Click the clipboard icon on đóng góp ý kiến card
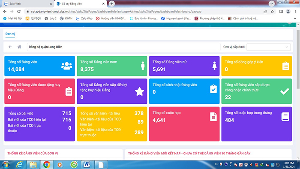The image size is (300, 169). 286,66
